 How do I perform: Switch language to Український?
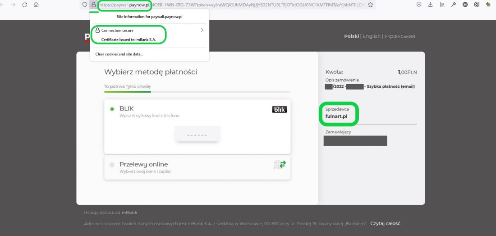pyautogui.click(x=400, y=36)
